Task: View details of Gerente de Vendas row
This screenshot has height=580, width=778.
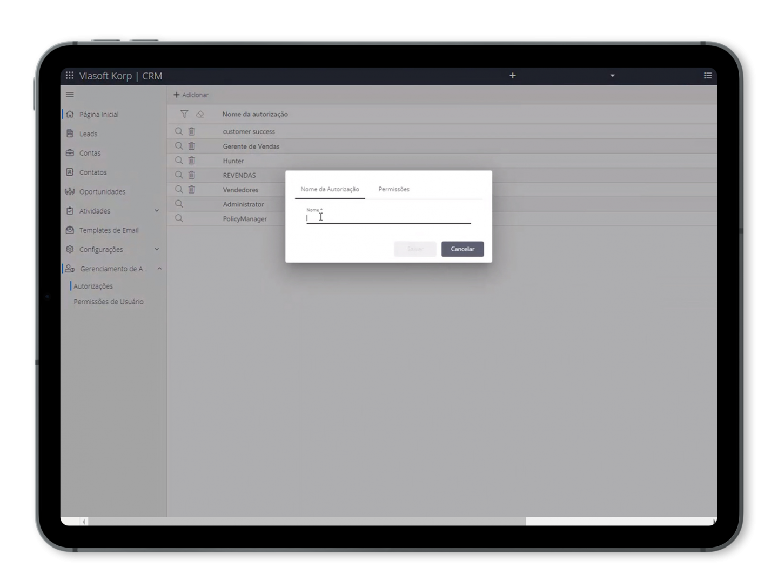Action: pos(179,146)
